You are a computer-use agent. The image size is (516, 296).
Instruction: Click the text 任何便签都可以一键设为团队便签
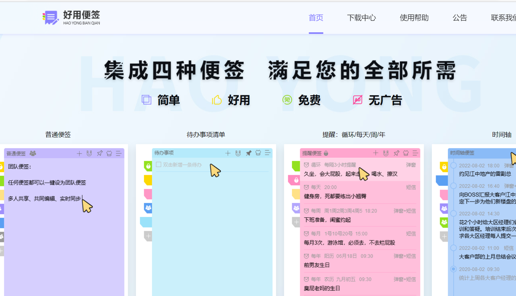[47, 183]
